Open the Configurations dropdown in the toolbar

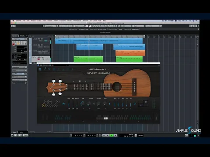(50, 26)
